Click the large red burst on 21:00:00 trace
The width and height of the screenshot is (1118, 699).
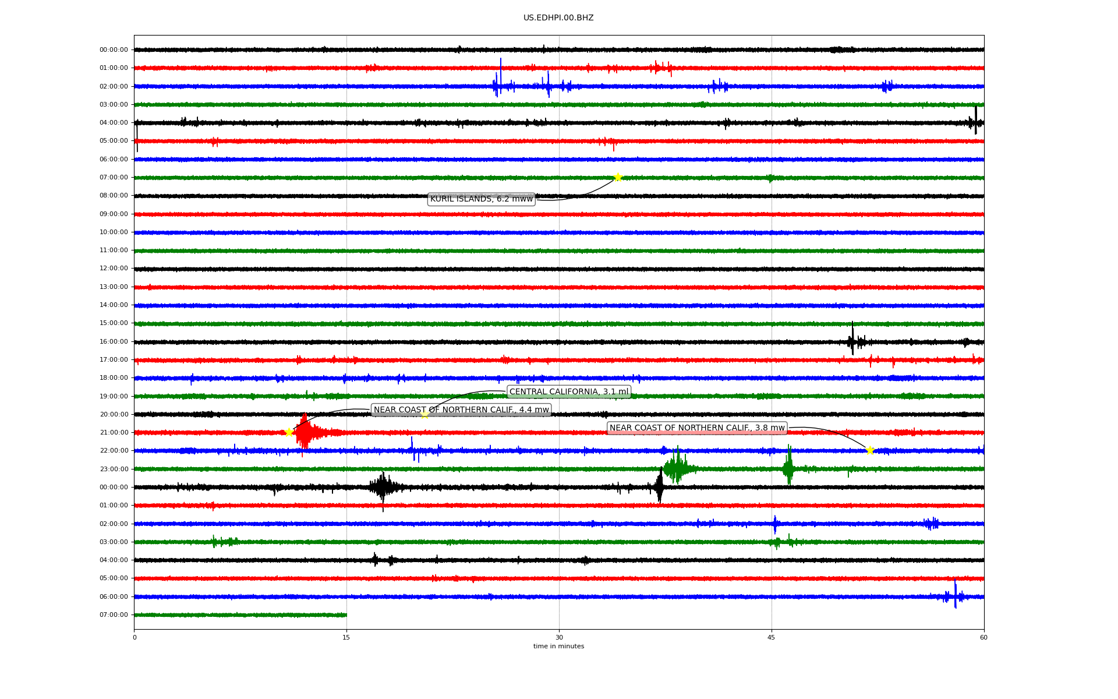coord(305,433)
